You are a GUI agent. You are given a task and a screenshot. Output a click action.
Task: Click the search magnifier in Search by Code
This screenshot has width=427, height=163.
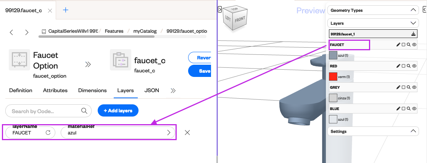pyautogui.click(x=84, y=111)
